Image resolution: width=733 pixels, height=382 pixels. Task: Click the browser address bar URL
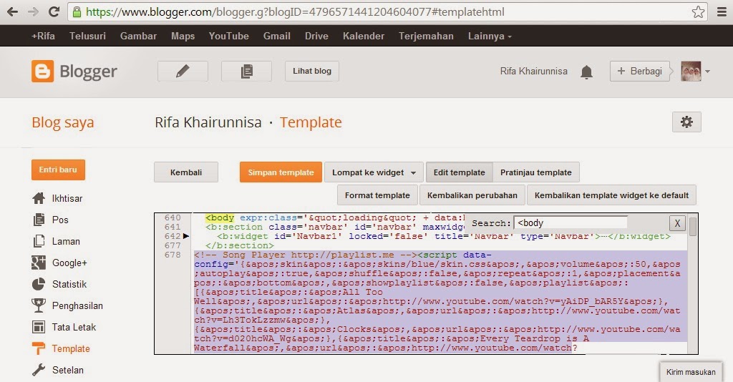pos(296,11)
